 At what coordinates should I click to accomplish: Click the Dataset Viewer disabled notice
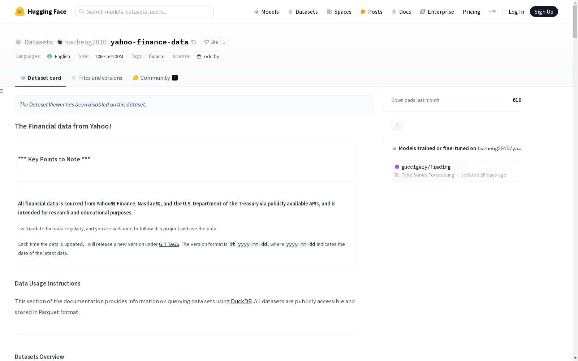194,104
